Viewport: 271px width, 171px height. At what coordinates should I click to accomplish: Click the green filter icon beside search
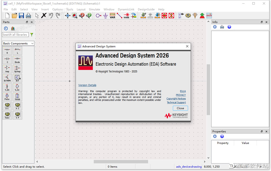[32, 35]
